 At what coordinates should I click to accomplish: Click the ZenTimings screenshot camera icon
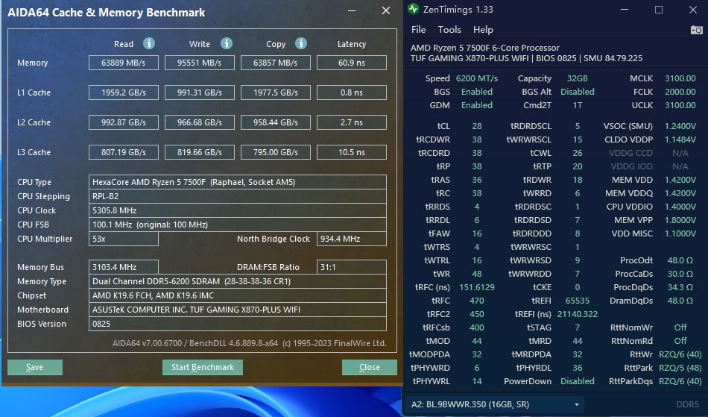(696, 30)
